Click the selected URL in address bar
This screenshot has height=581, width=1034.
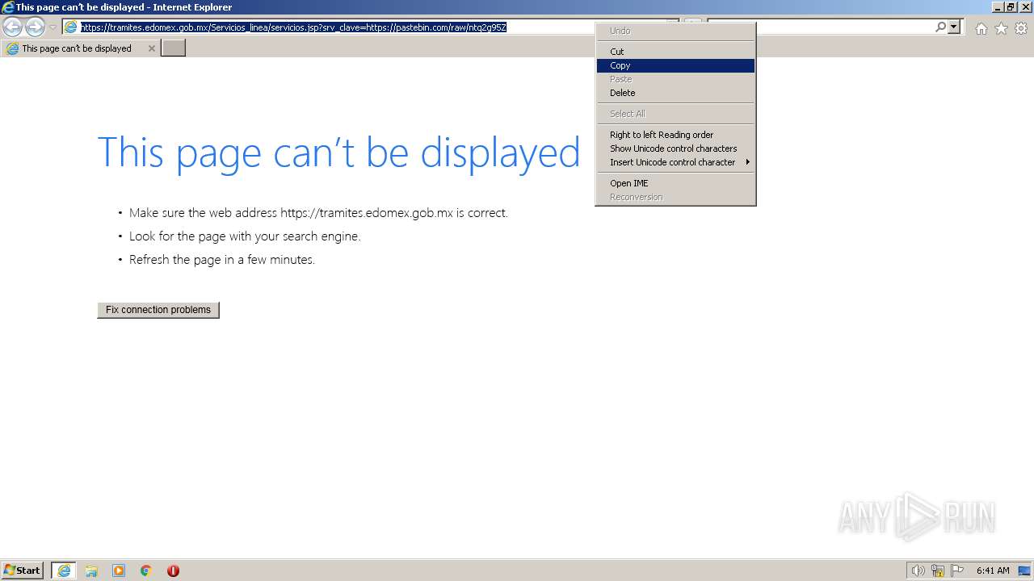[293, 27]
